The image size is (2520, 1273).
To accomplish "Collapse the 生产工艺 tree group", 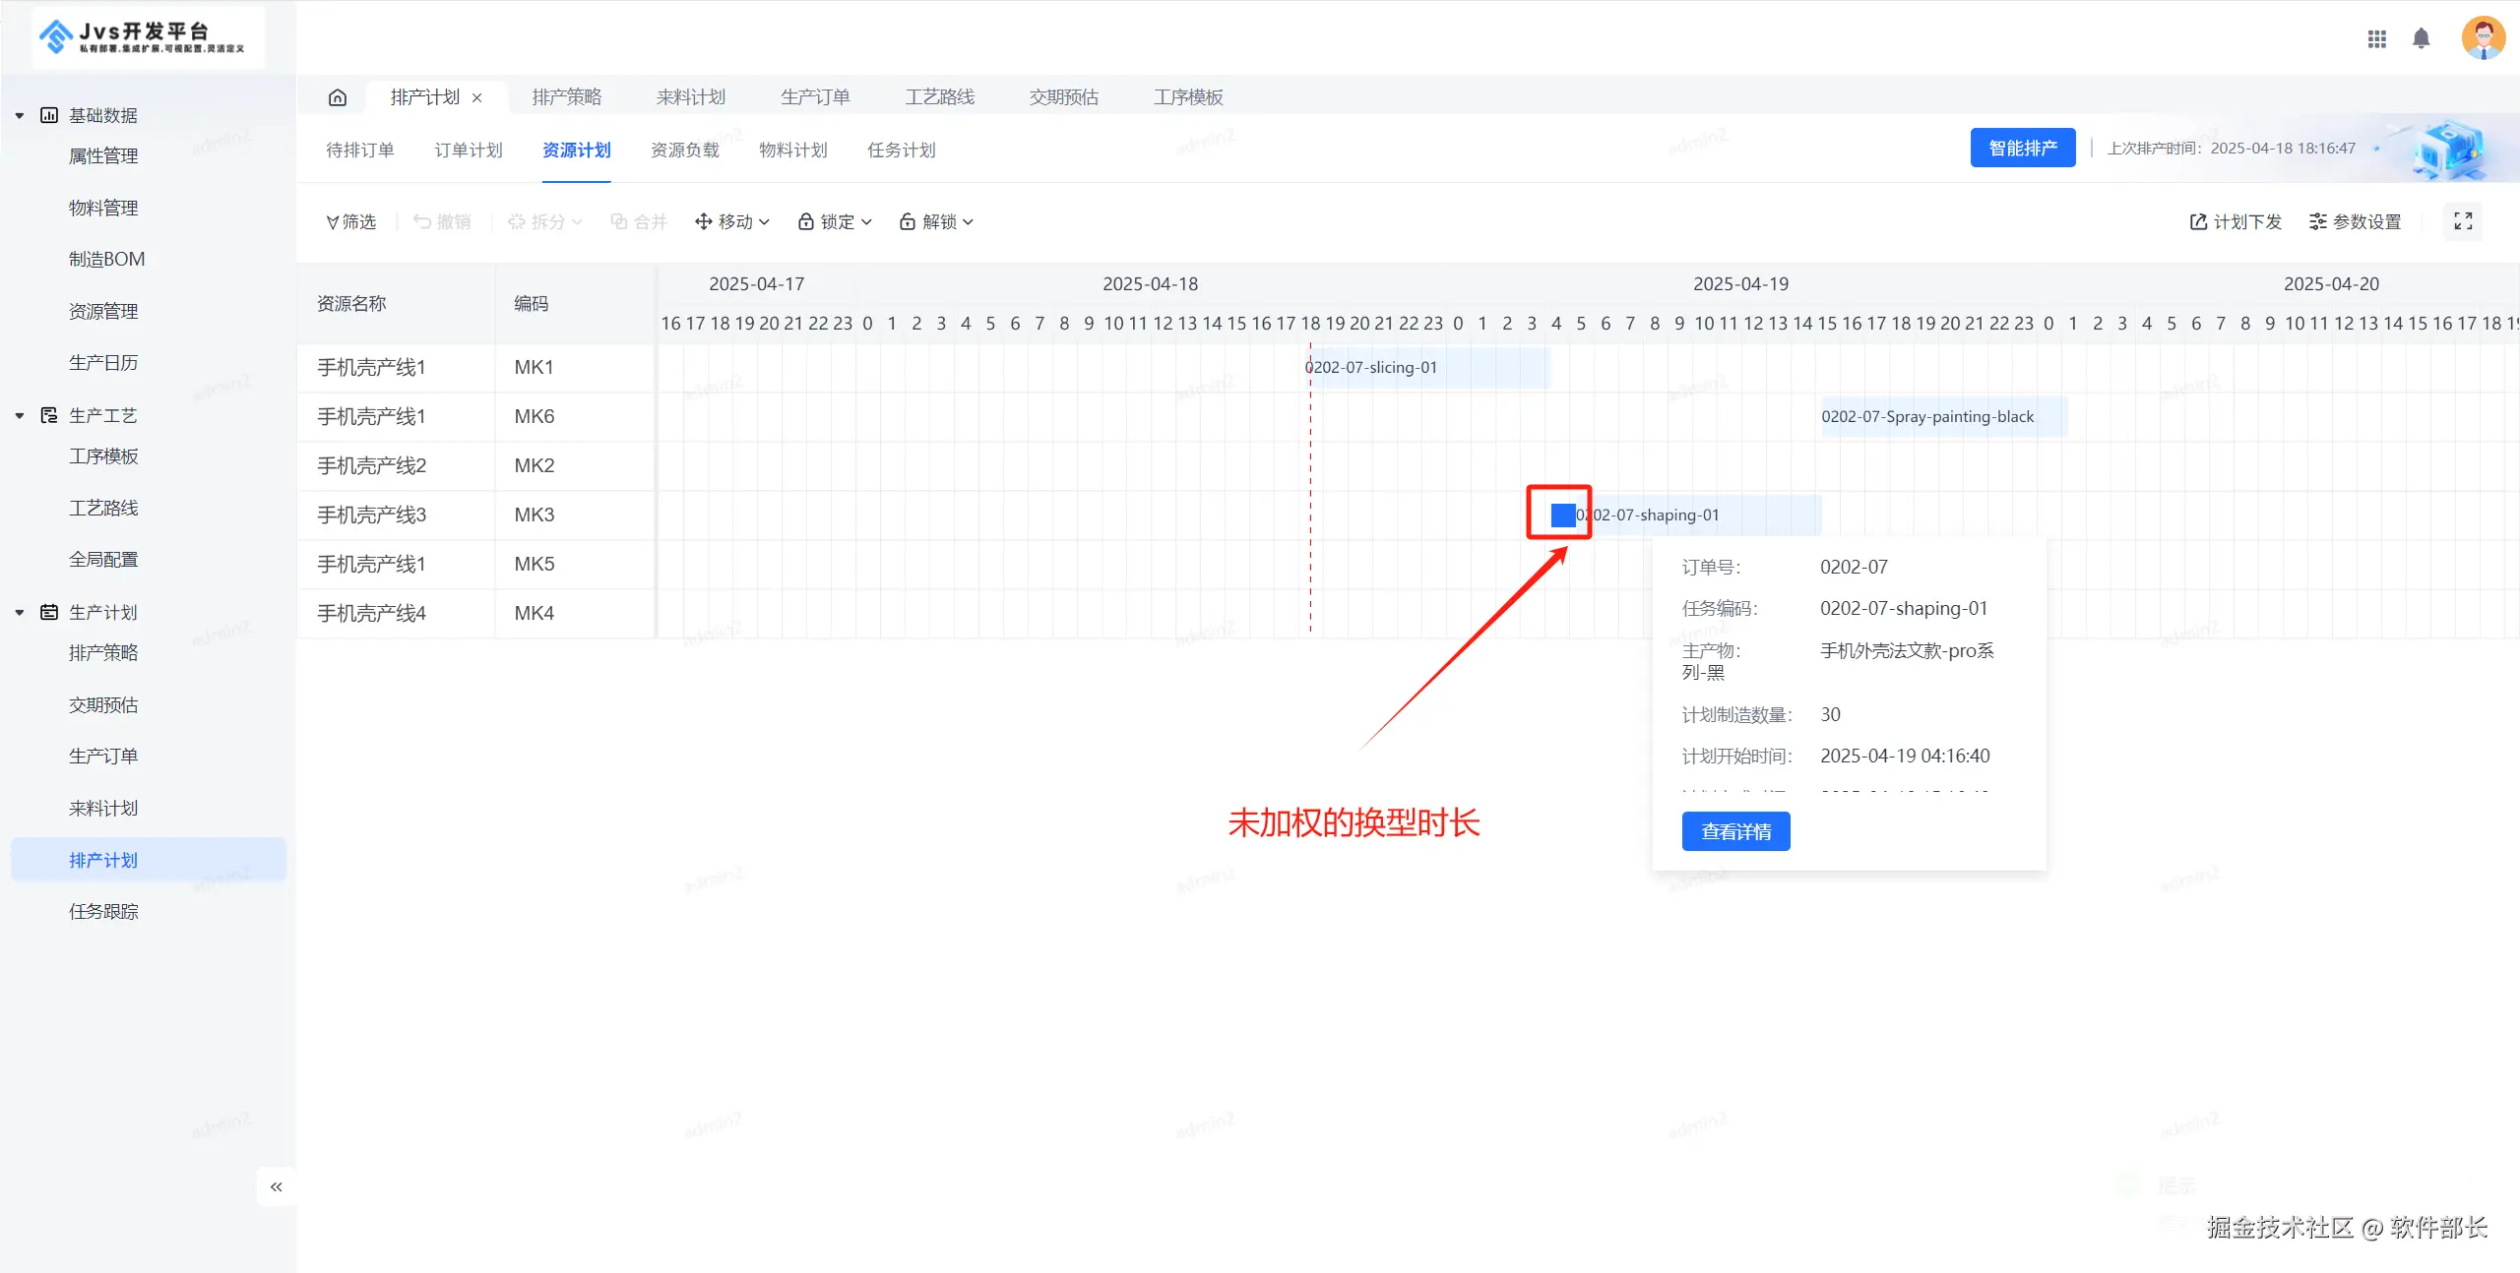I will pyautogui.click(x=20, y=416).
